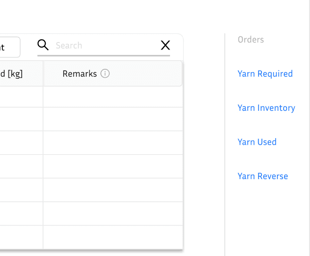Viewport: 310px width, 256px height.
Task: Click the second row's Remarks cell
Action: [113, 119]
